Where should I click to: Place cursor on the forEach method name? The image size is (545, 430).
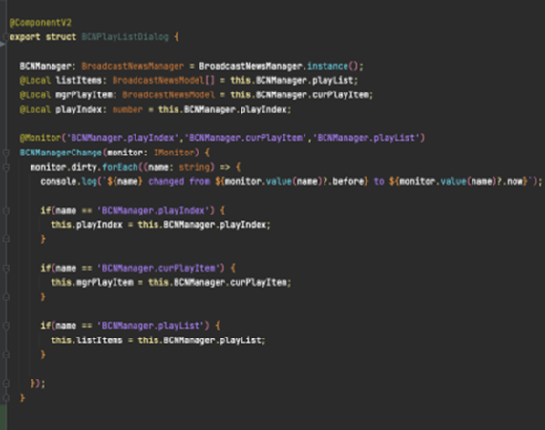pos(120,167)
